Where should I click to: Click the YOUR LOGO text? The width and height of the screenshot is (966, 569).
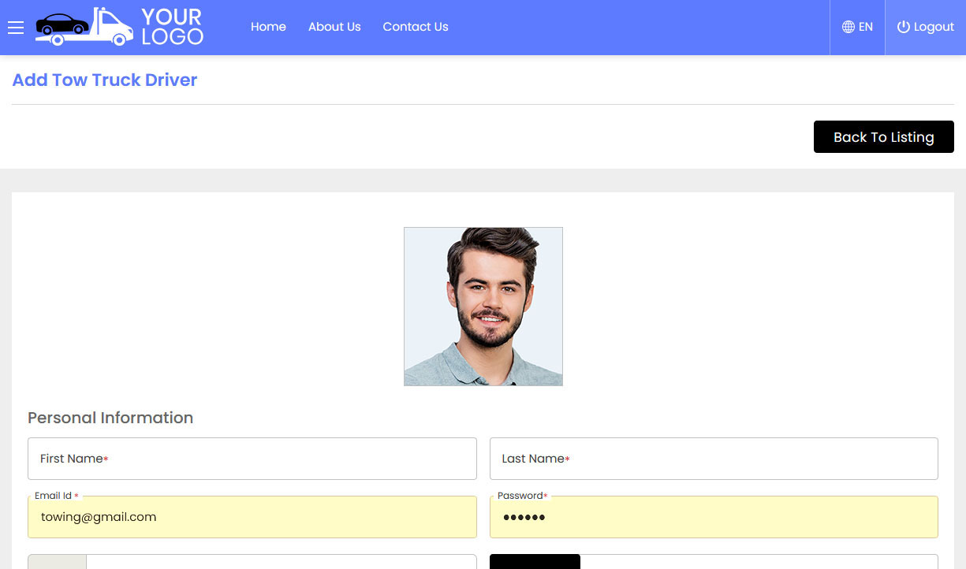point(173,27)
